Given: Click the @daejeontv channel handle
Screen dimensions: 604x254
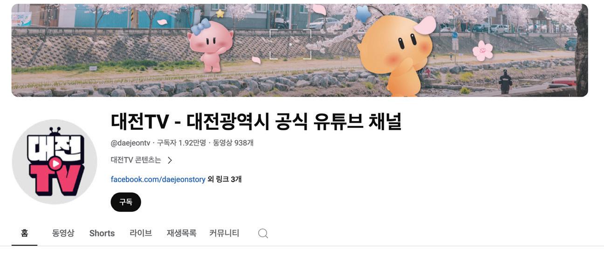Looking at the screenshot, I should pyautogui.click(x=130, y=143).
